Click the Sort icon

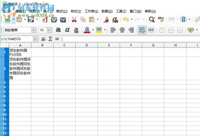point(197,19)
